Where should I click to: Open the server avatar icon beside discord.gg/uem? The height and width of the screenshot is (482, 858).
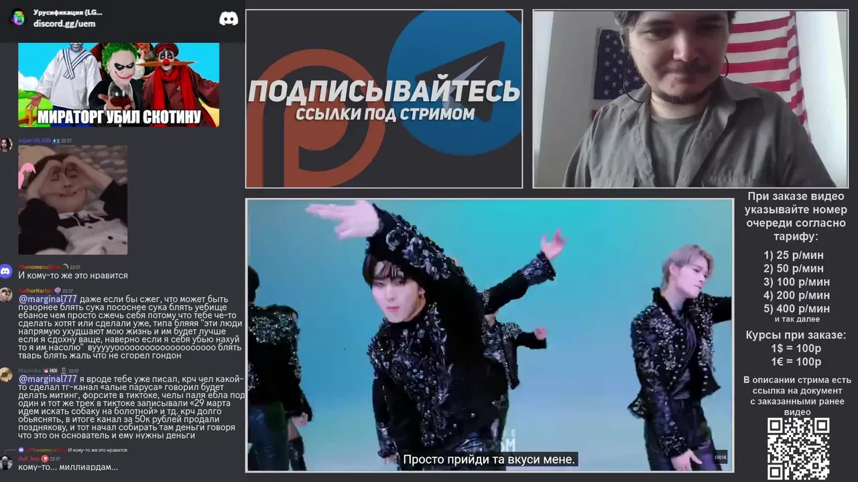(x=18, y=18)
